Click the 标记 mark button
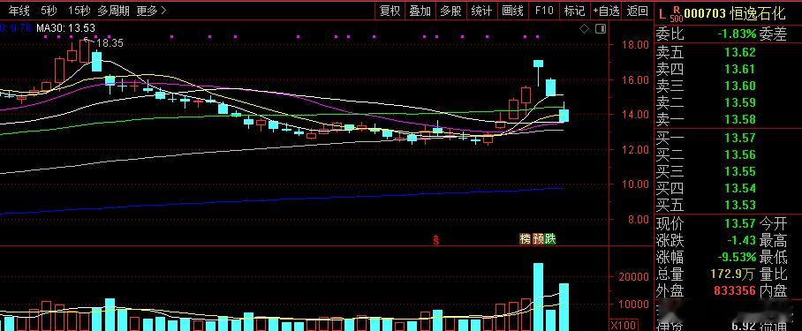 coord(574,11)
